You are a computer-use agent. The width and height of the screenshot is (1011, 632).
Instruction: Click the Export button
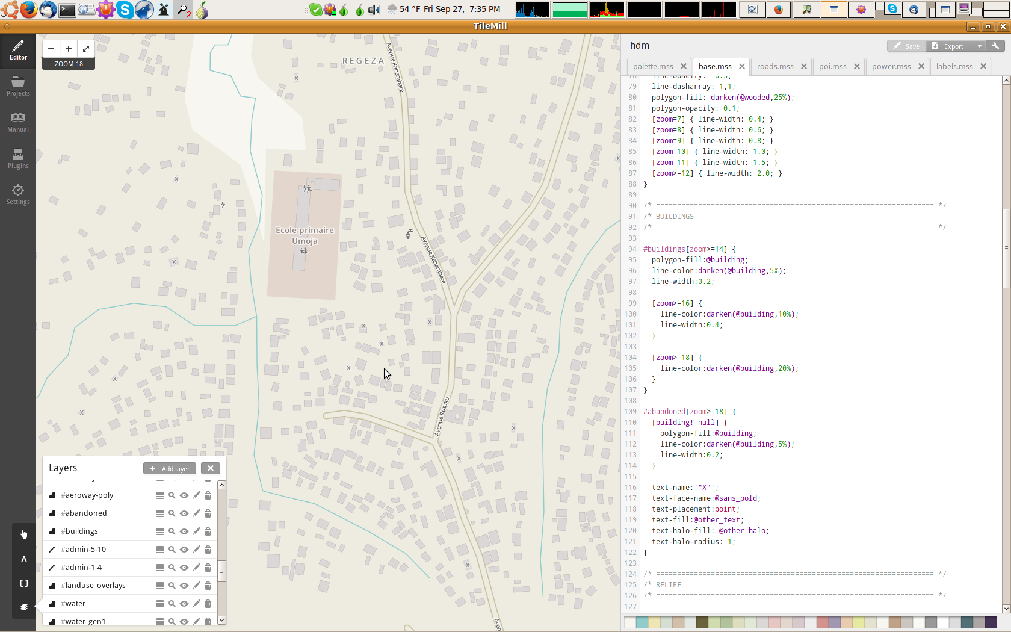[x=950, y=46]
